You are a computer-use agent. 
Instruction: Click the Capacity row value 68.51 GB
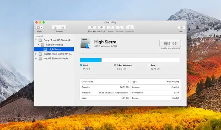tap(124, 87)
